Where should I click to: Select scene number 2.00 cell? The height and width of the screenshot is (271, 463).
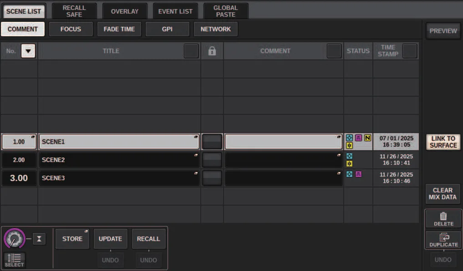click(x=19, y=160)
